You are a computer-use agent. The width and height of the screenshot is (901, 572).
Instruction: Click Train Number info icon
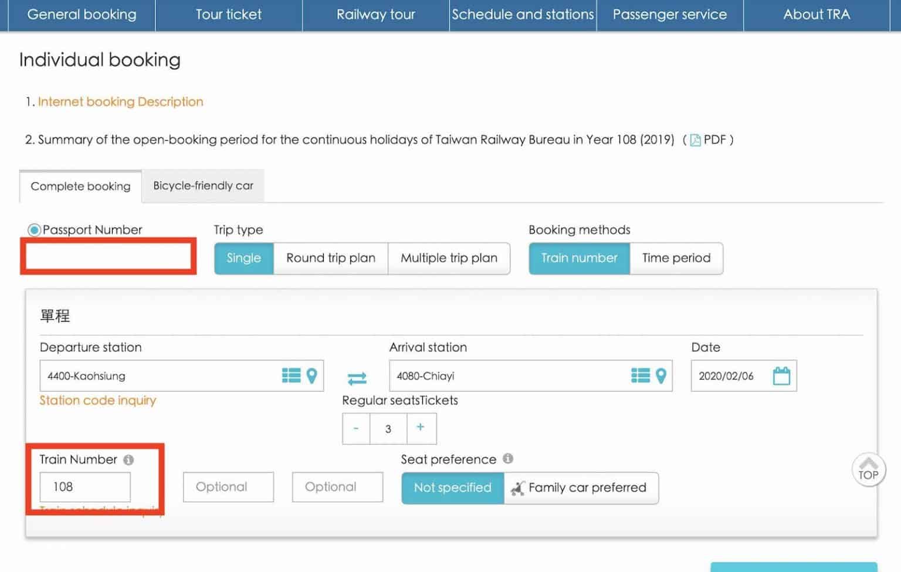click(x=128, y=460)
